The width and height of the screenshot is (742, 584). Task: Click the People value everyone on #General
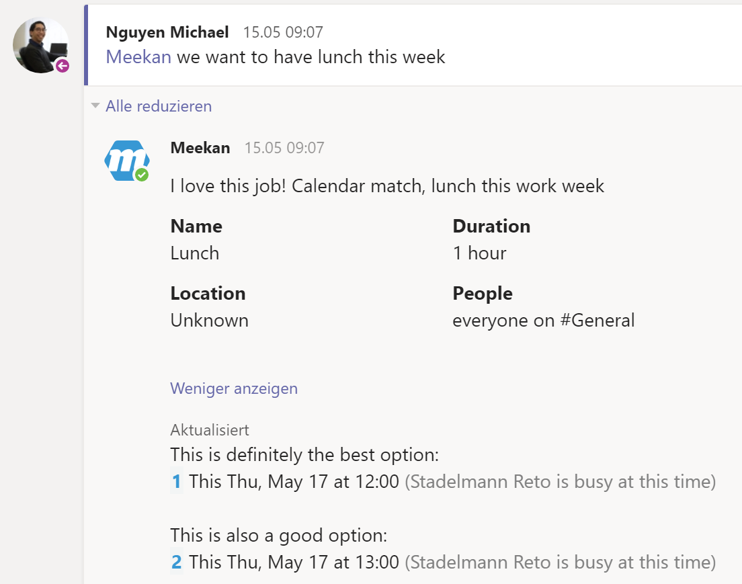coord(543,321)
